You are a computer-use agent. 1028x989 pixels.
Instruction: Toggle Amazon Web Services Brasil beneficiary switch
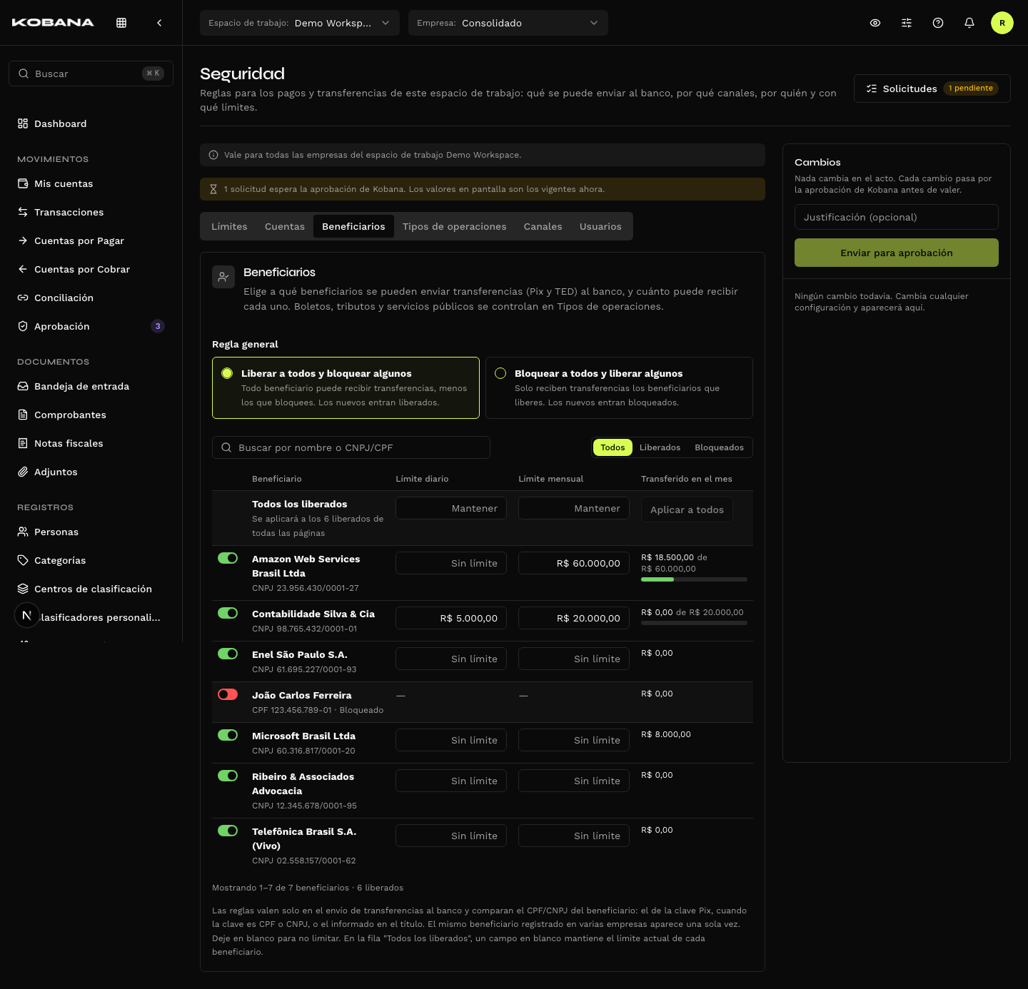228,558
